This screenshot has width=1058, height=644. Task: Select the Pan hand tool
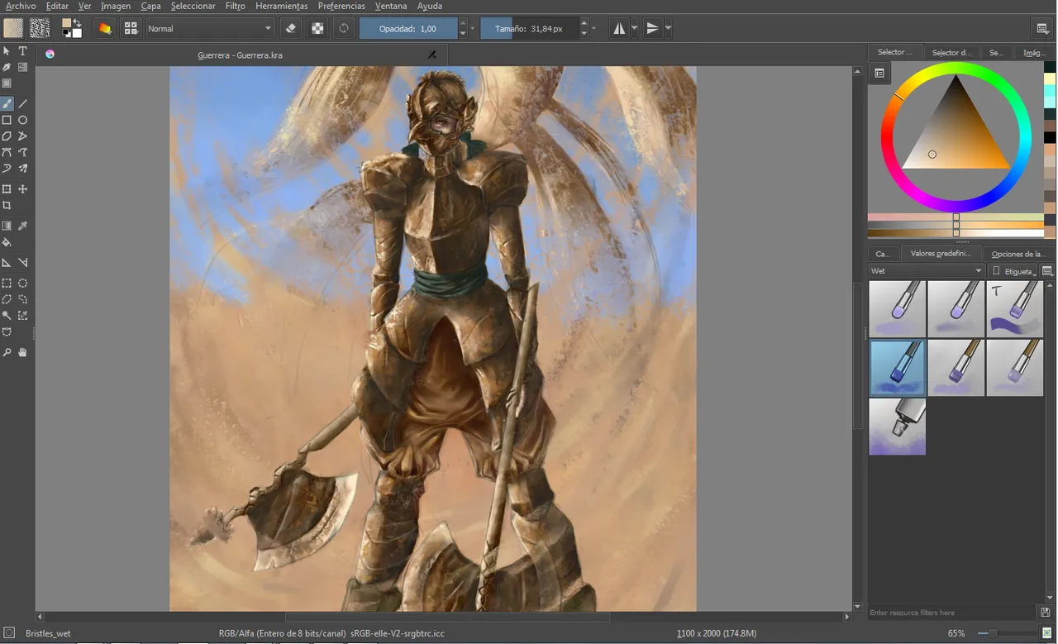coord(23,352)
